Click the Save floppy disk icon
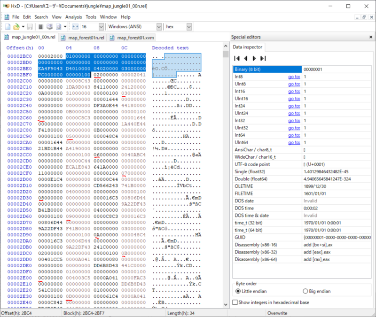This screenshot has width=376, height=317. tap(30, 27)
